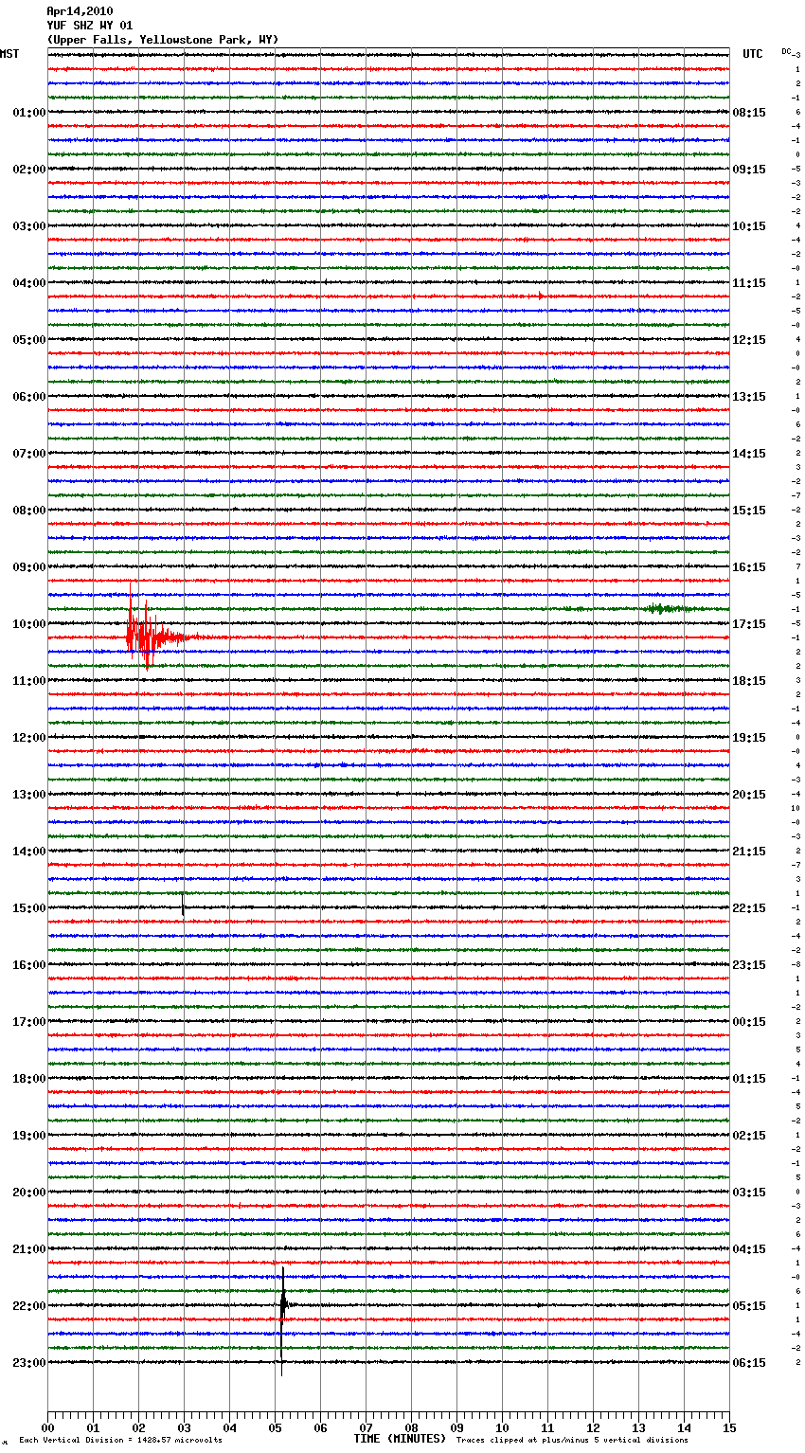The image size is (805, 1453).
Task: Click the 21:15 UTC time label
Action: [x=749, y=852]
